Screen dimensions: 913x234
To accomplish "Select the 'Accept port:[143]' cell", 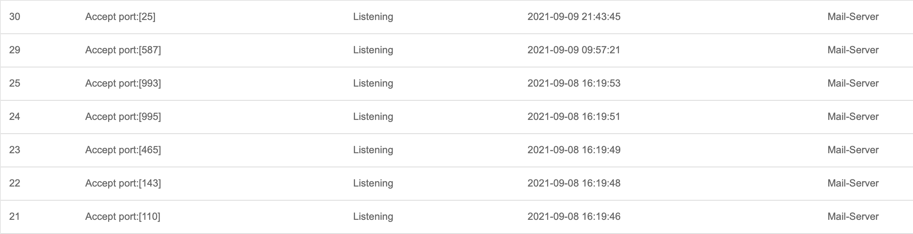I will tap(123, 183).
